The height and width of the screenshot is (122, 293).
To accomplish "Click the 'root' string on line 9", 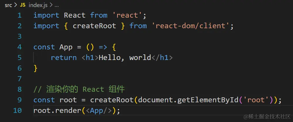I will tap(256, 100).
